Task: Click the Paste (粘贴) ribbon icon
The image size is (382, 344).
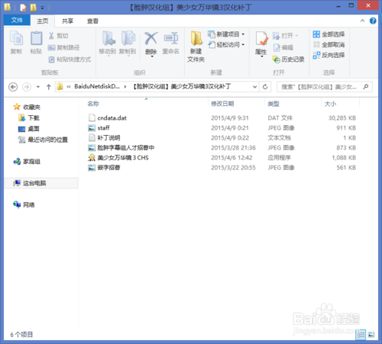Action: coord(36,42)
